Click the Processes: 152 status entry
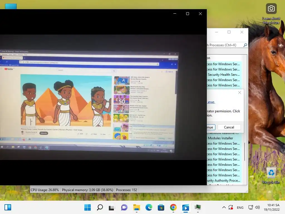The height and width of the screenshot is (214, 285). coord(127,190)
